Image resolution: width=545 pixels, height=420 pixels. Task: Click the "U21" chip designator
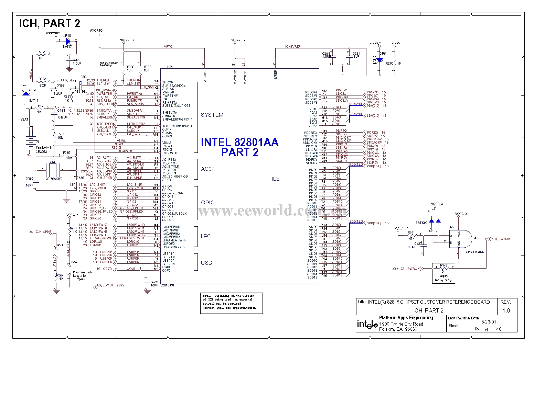click(170, 67)
